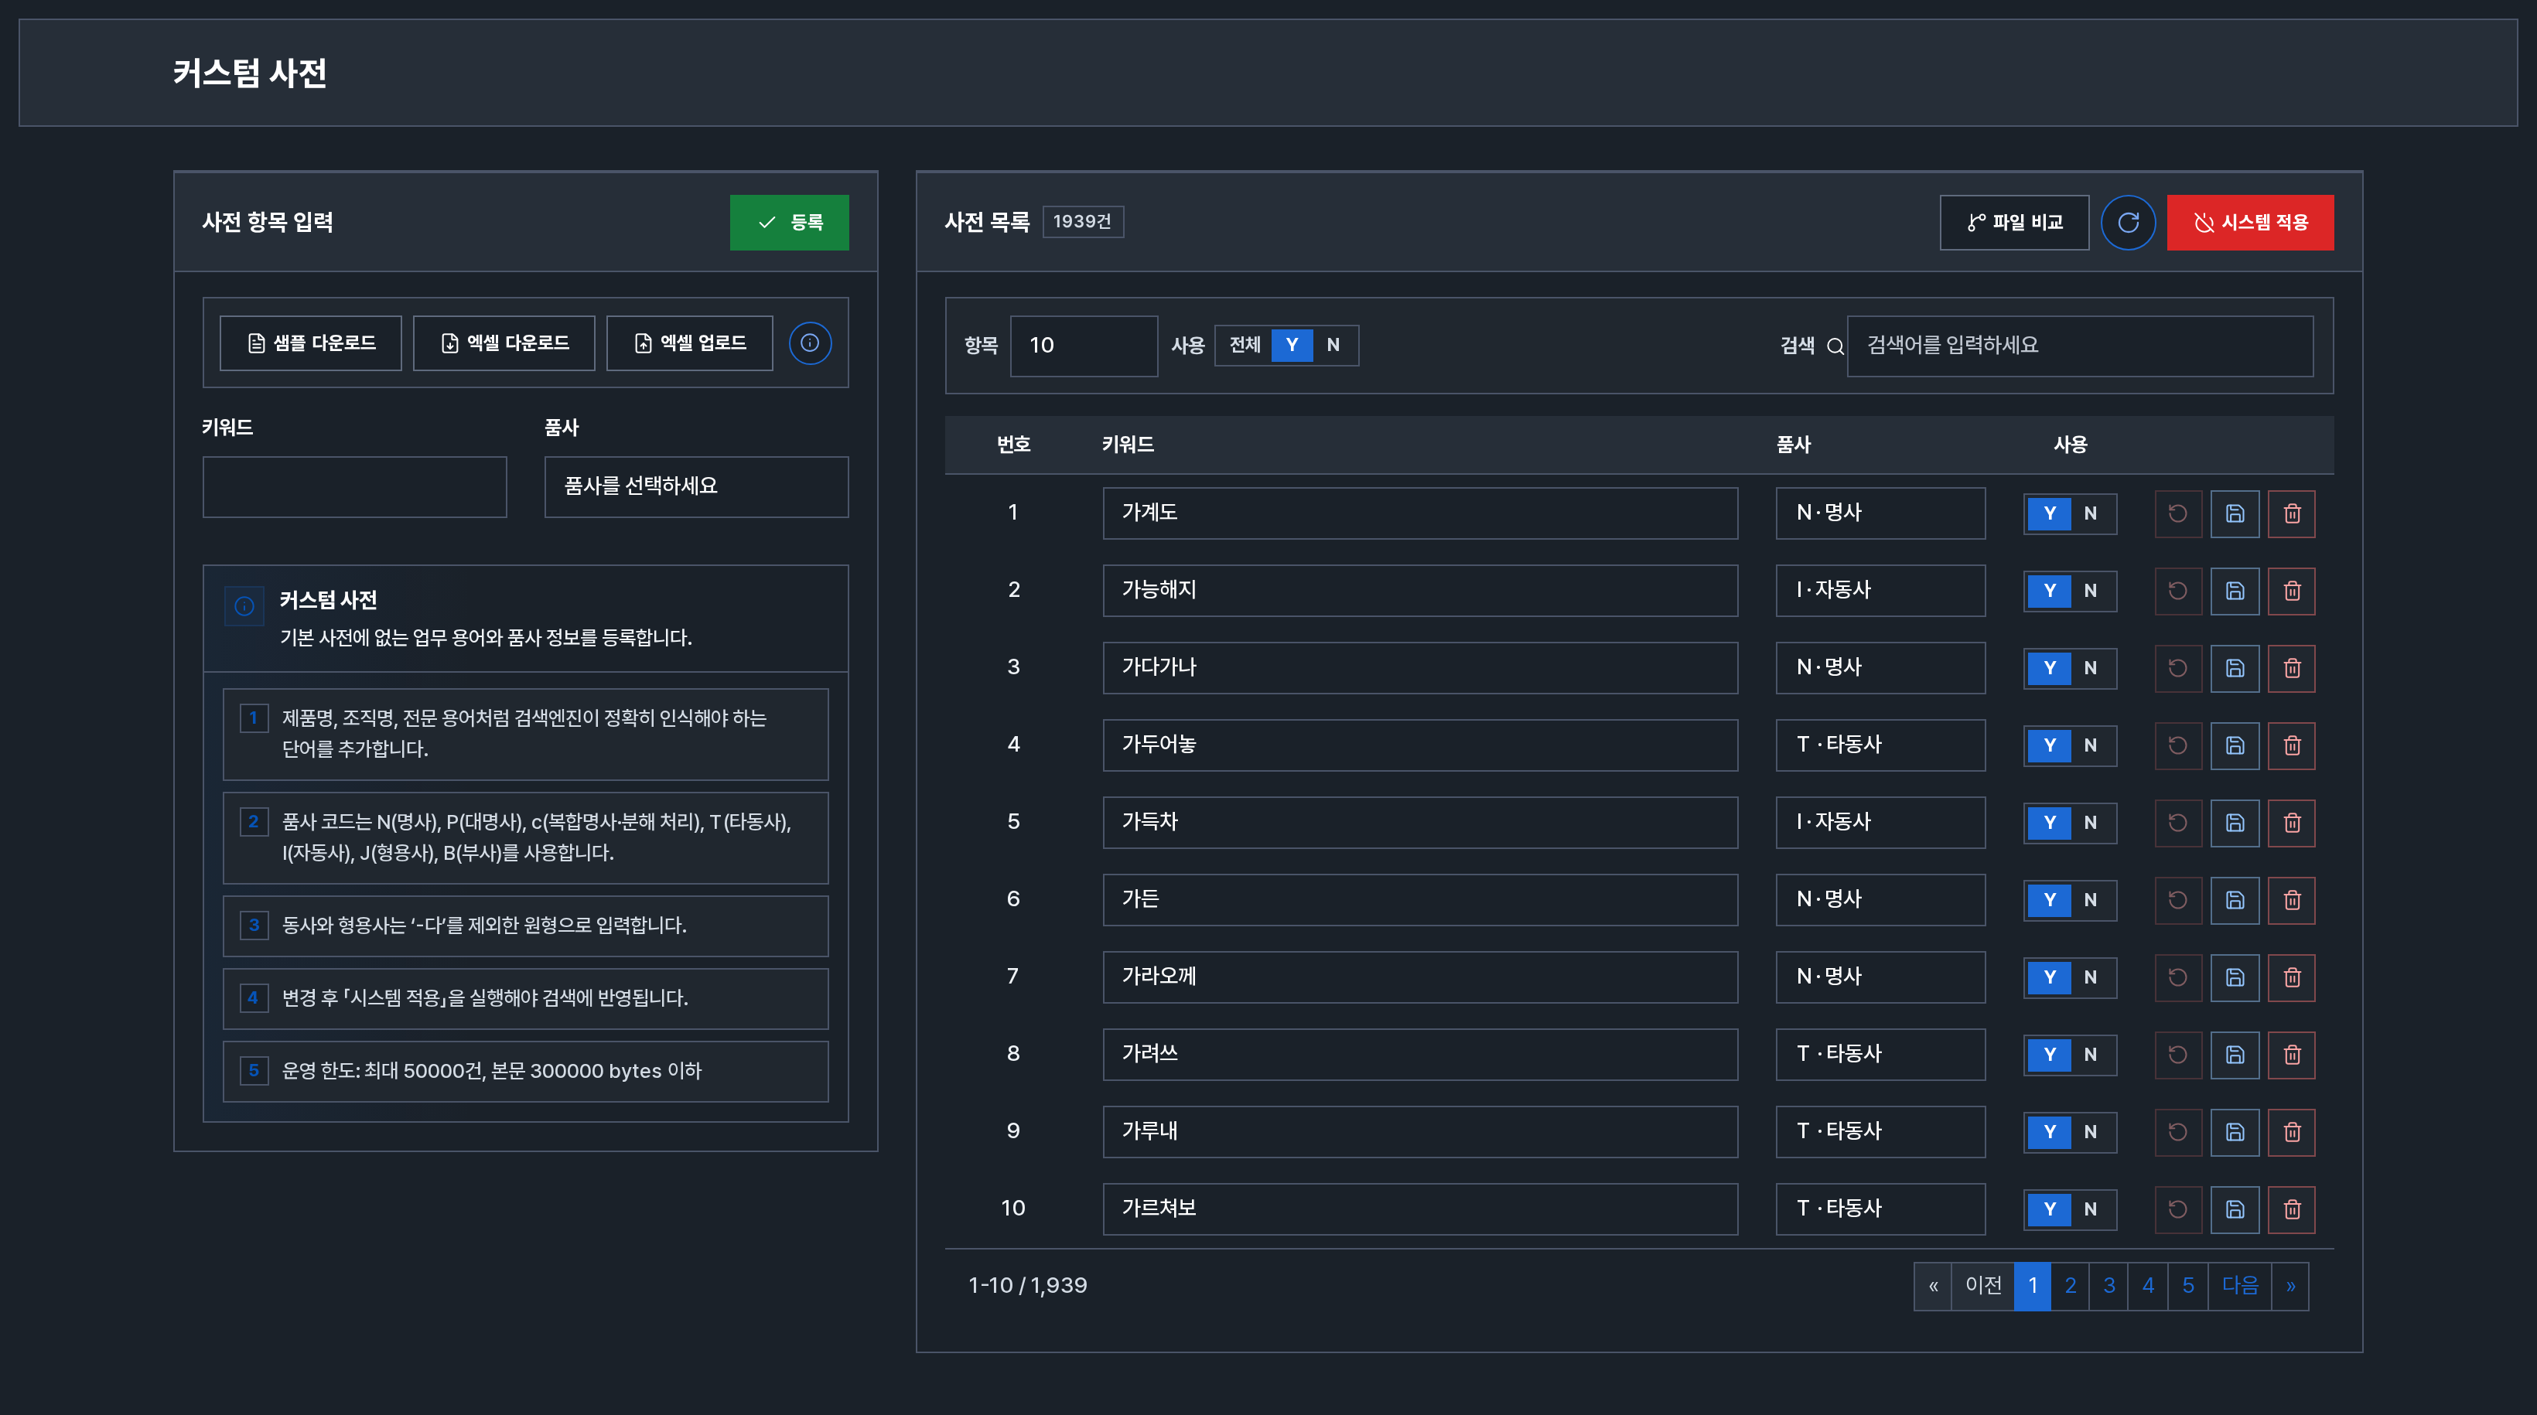This screenshot has height=1415, width=2537.
Task: Jump to last page with » button
Action: click(2289, 1286)
